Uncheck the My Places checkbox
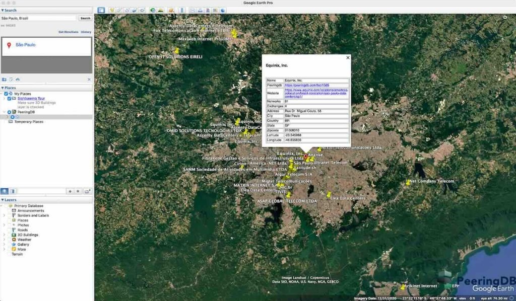Viewport: 516px width, 301px height. pyautogui.click(x=6, y=94)
